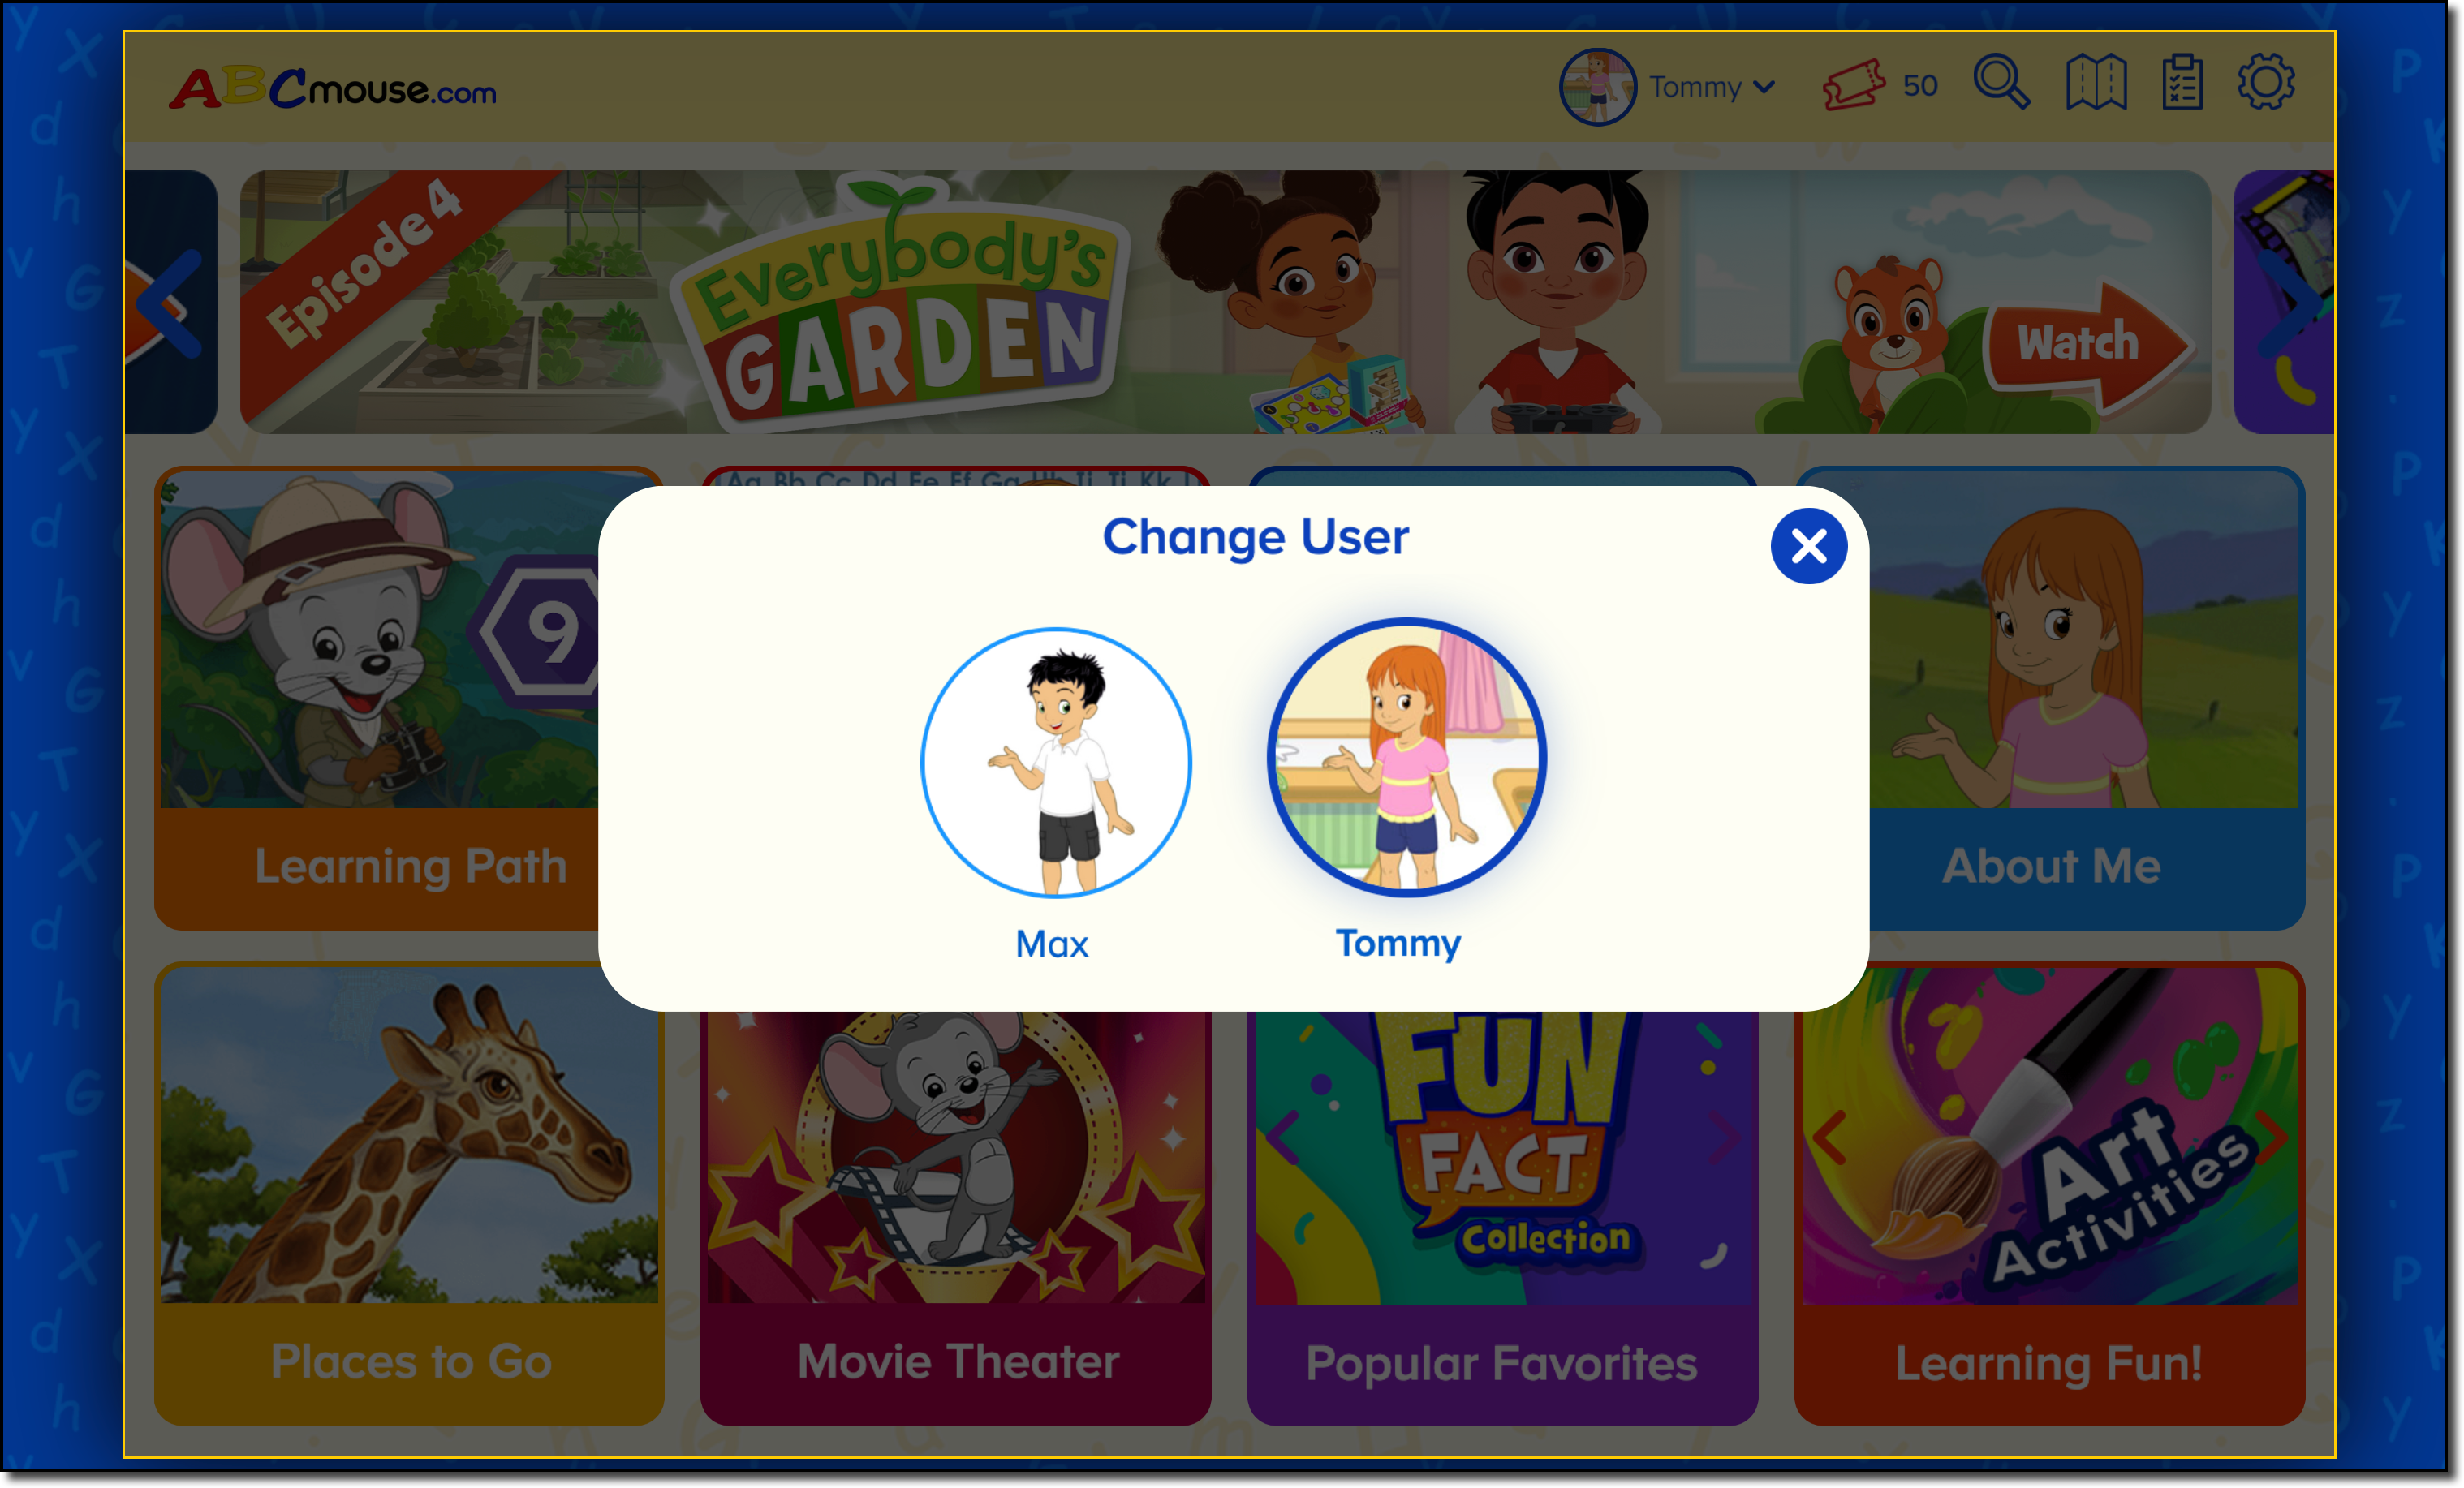Open the checklist clipboard icon
2464x1488 pixels.
[x=2182, y=82]
